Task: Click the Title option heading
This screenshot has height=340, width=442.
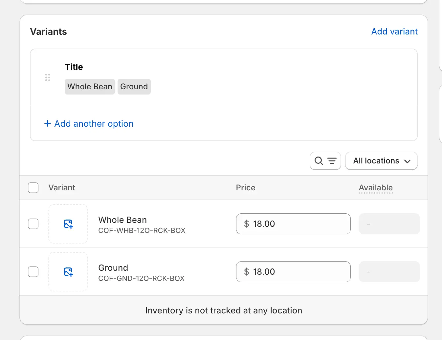Action: [x=74, y=67]
